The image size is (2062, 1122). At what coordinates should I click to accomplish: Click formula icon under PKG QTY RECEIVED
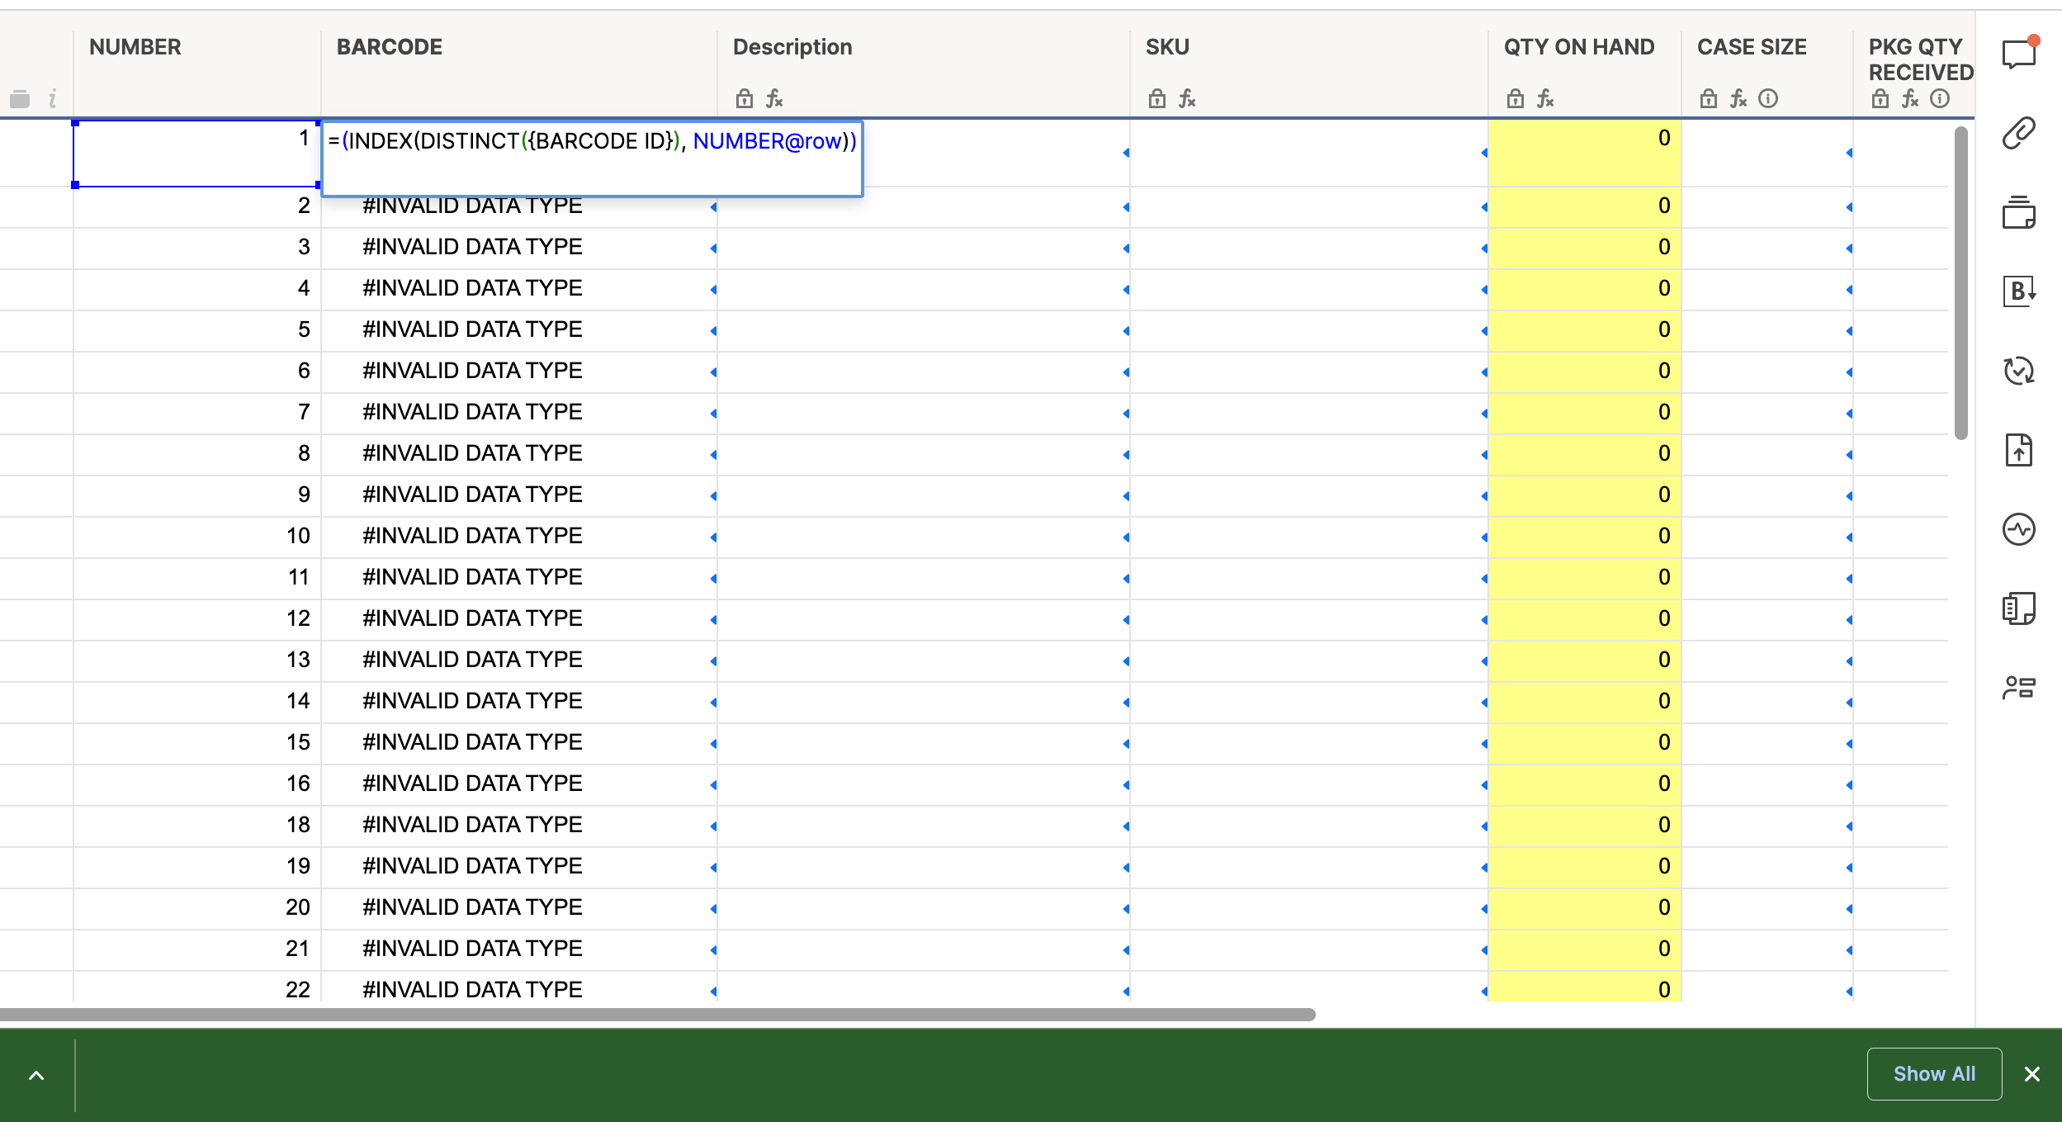click(1910, 99)
